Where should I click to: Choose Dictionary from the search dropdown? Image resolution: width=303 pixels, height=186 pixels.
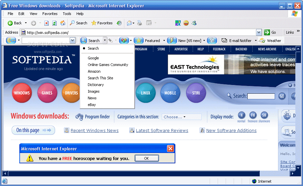coord(96,85)
